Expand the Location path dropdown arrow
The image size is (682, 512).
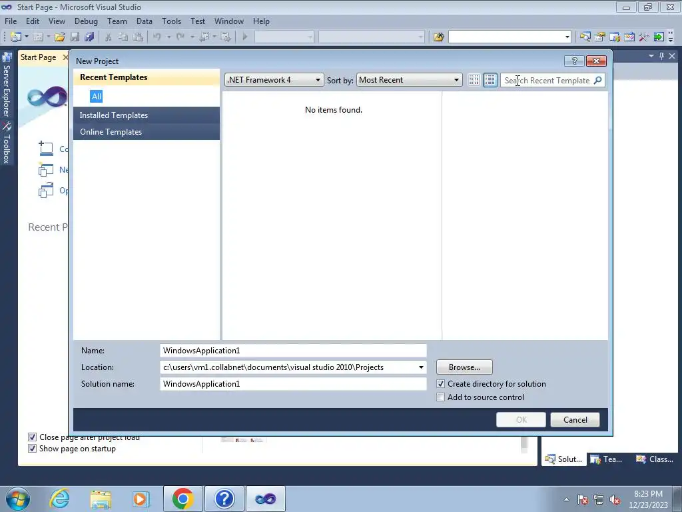tap(421, 367)
